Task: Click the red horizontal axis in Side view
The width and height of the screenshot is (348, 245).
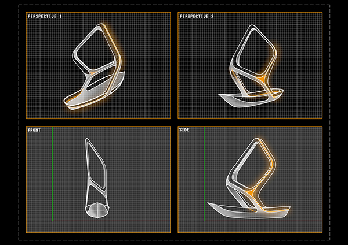Action: tap(263, 221)
